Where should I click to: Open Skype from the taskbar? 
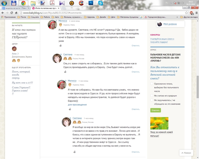101,3
